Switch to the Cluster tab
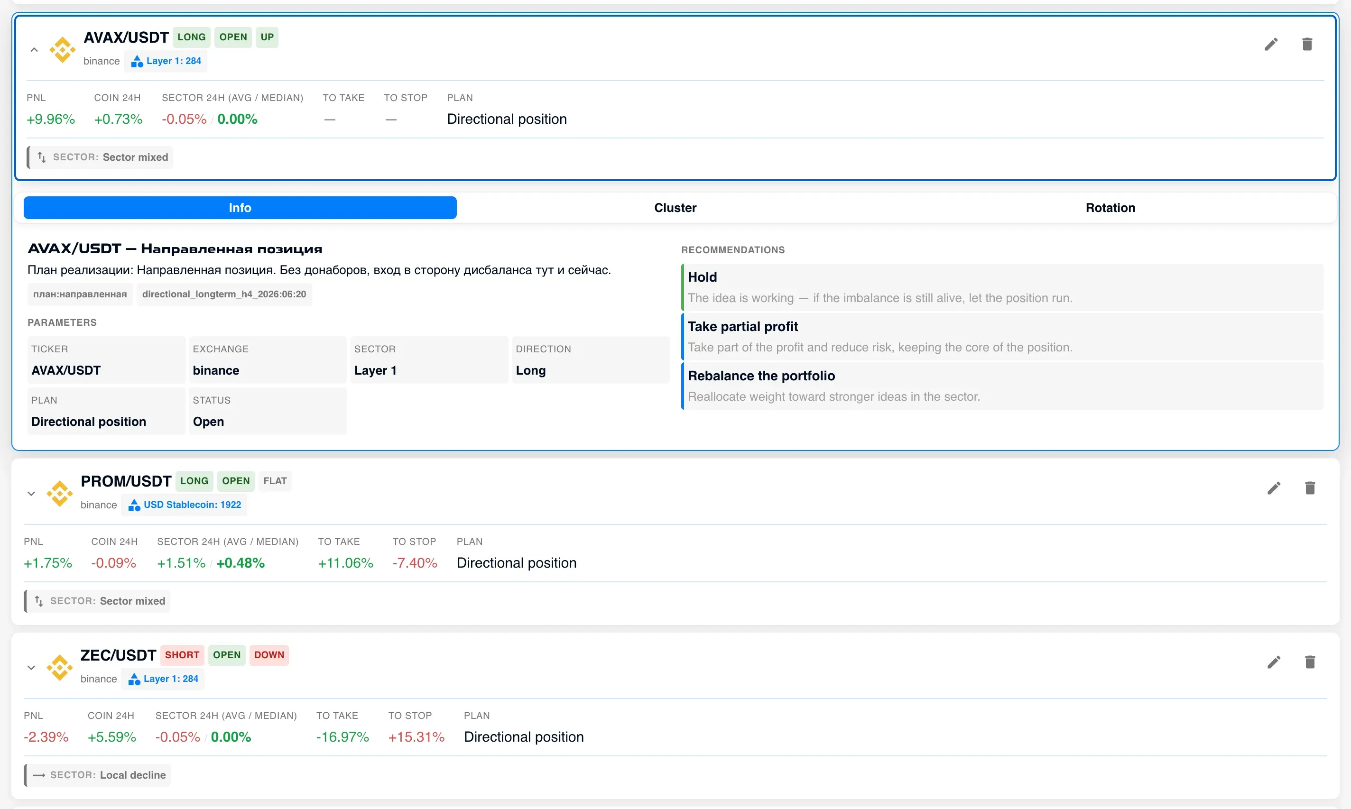 click(x=675, y=208)
